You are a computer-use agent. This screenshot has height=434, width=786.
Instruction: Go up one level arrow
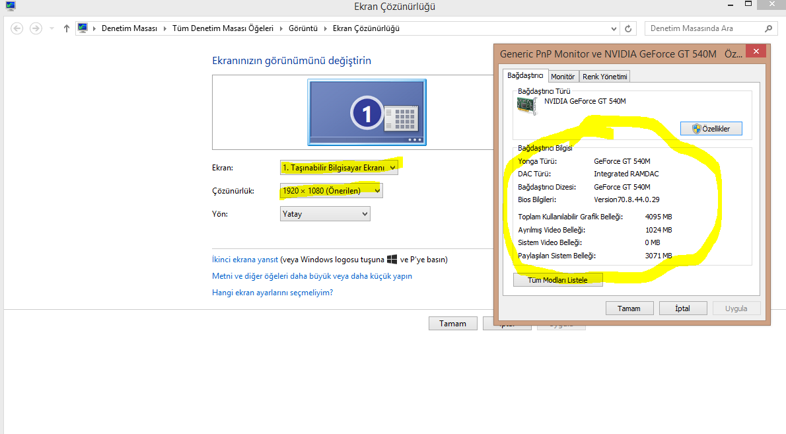point(66,28)
